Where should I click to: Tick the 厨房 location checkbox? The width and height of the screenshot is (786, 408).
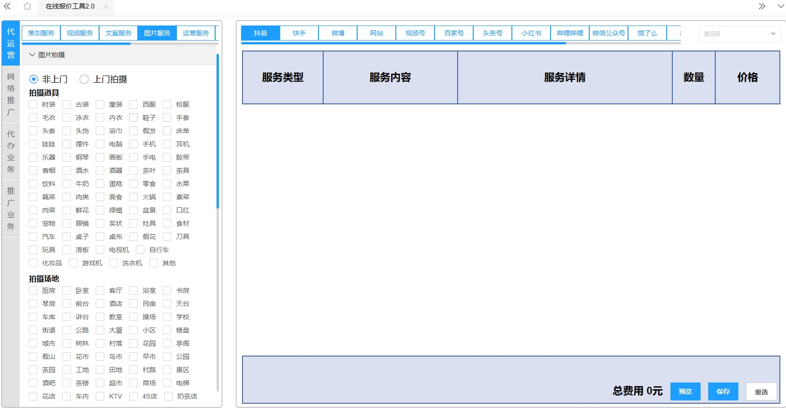[x=33, y=290]
